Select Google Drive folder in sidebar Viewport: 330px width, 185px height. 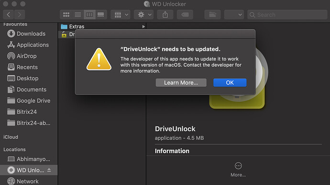[x=29, y=101]
